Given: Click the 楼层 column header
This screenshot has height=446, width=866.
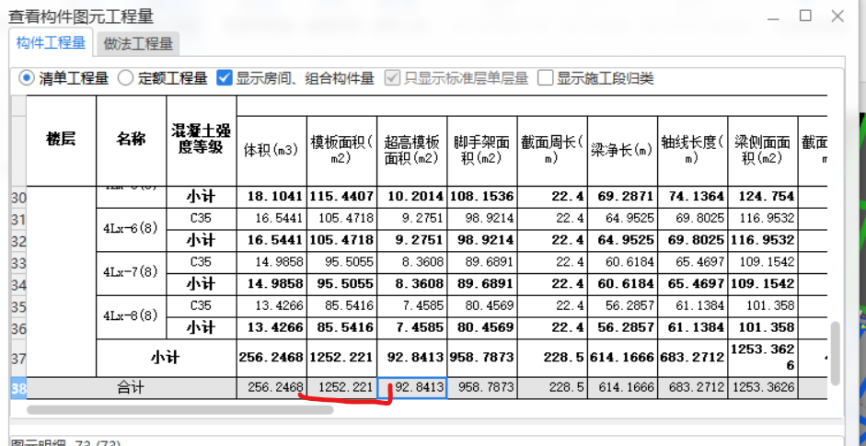Looking at the screenshot, I should (62, 140).
